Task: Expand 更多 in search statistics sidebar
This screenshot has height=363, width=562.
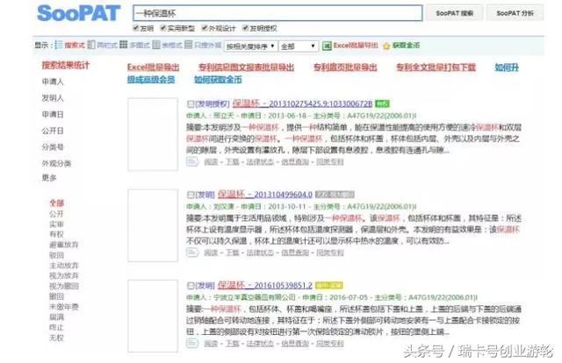Action: coord(49,177)
